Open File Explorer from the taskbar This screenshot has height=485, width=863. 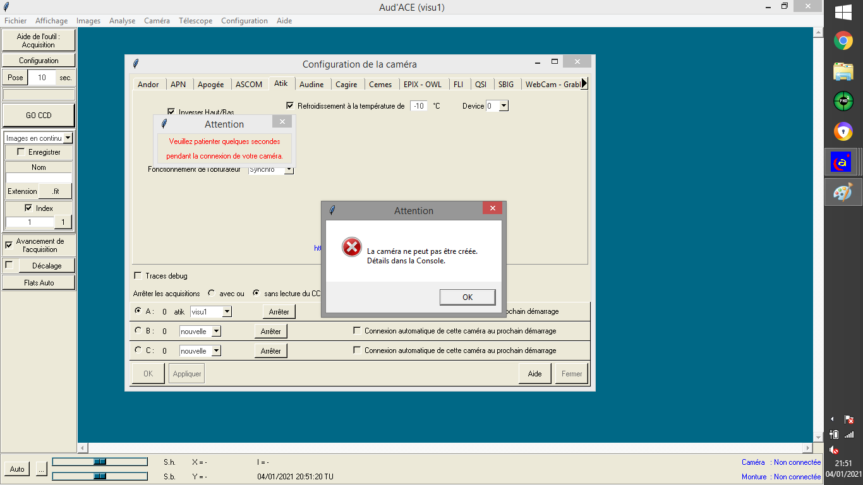point(843,71)
